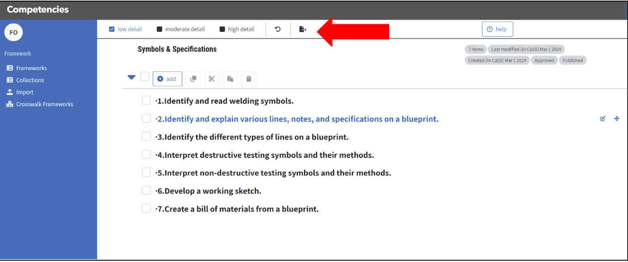Screen dimensions: 628x262
Task: Disable the low detail checkbox
Action: click(x=112, y=29)
